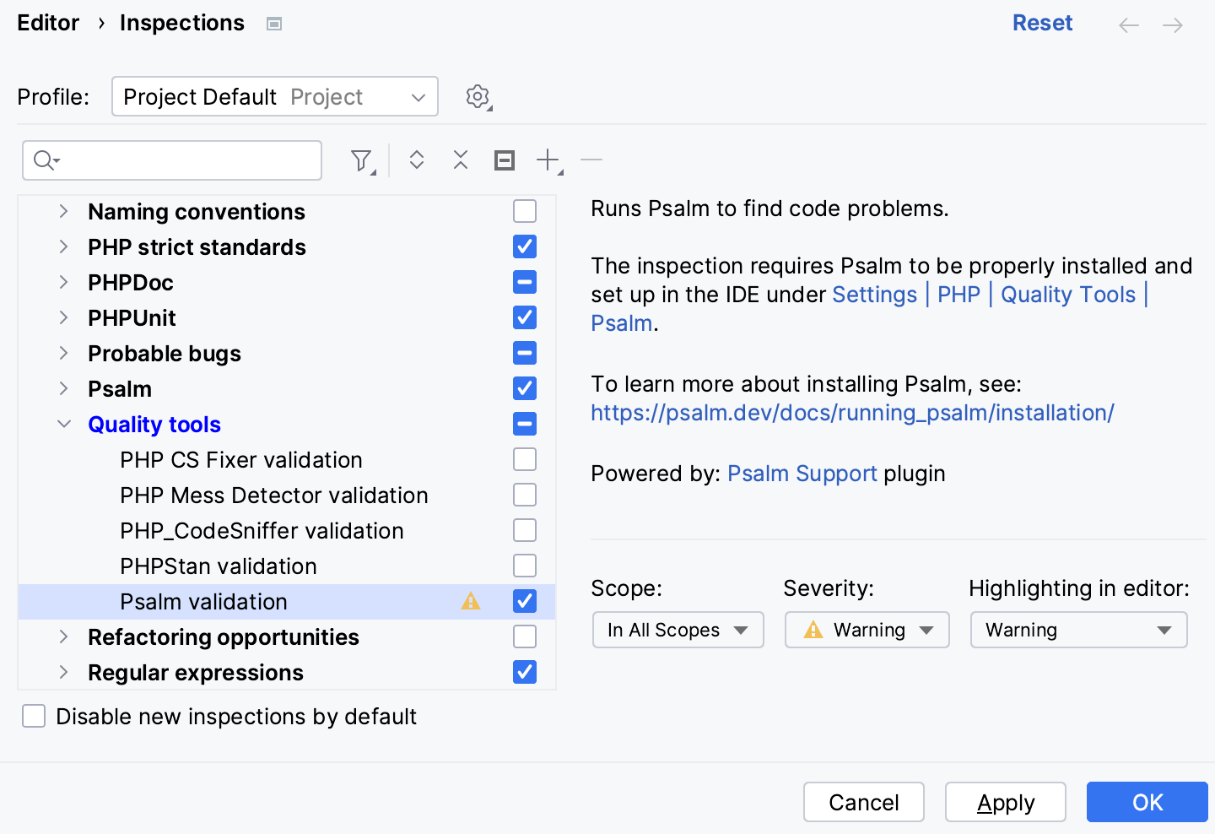Collapse the Quality tools category
This screenshot has width=1215, height=834.
point(64,424)
